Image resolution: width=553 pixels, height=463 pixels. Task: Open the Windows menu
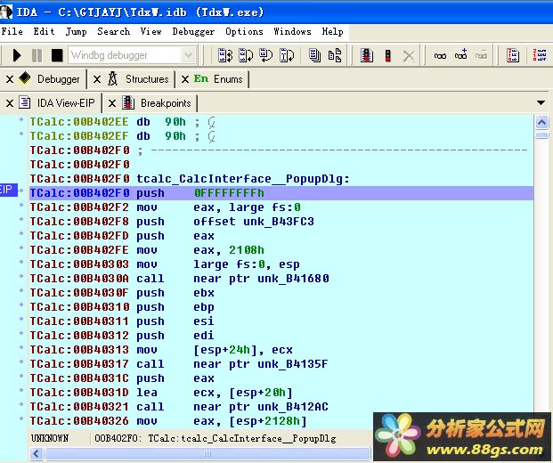tap(292, 31)
